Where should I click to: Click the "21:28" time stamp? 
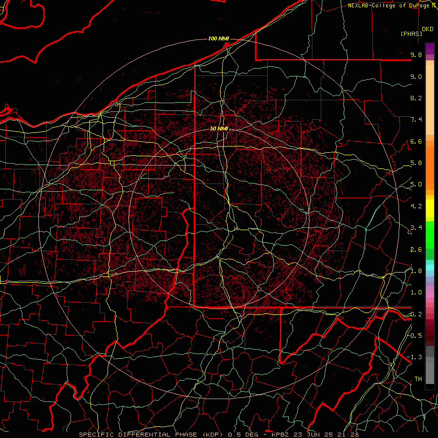[349, 435]
